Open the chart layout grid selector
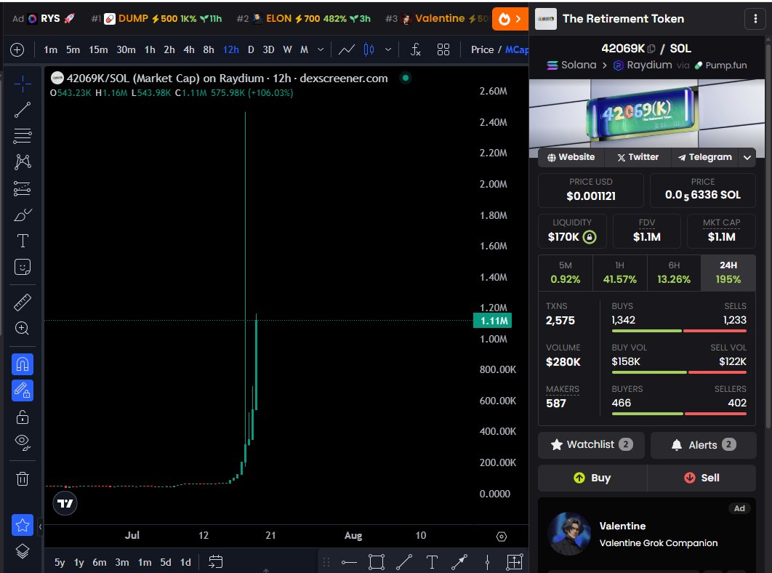This screenshot has height=573, width=772. pos(443,49)
